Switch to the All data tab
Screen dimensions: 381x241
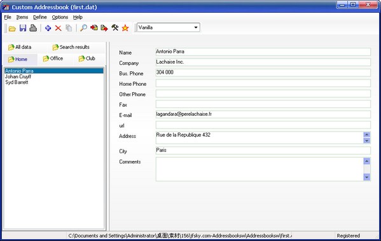(20, 47)
